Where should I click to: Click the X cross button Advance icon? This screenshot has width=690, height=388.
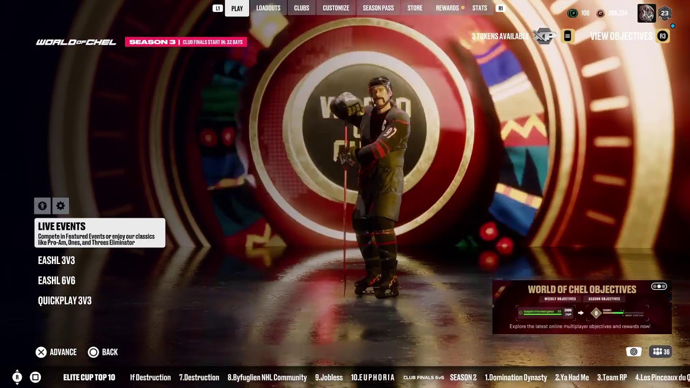pyautogui.click(x=41, y=352)
